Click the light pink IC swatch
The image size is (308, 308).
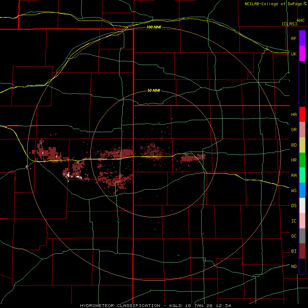click(302, 221)
